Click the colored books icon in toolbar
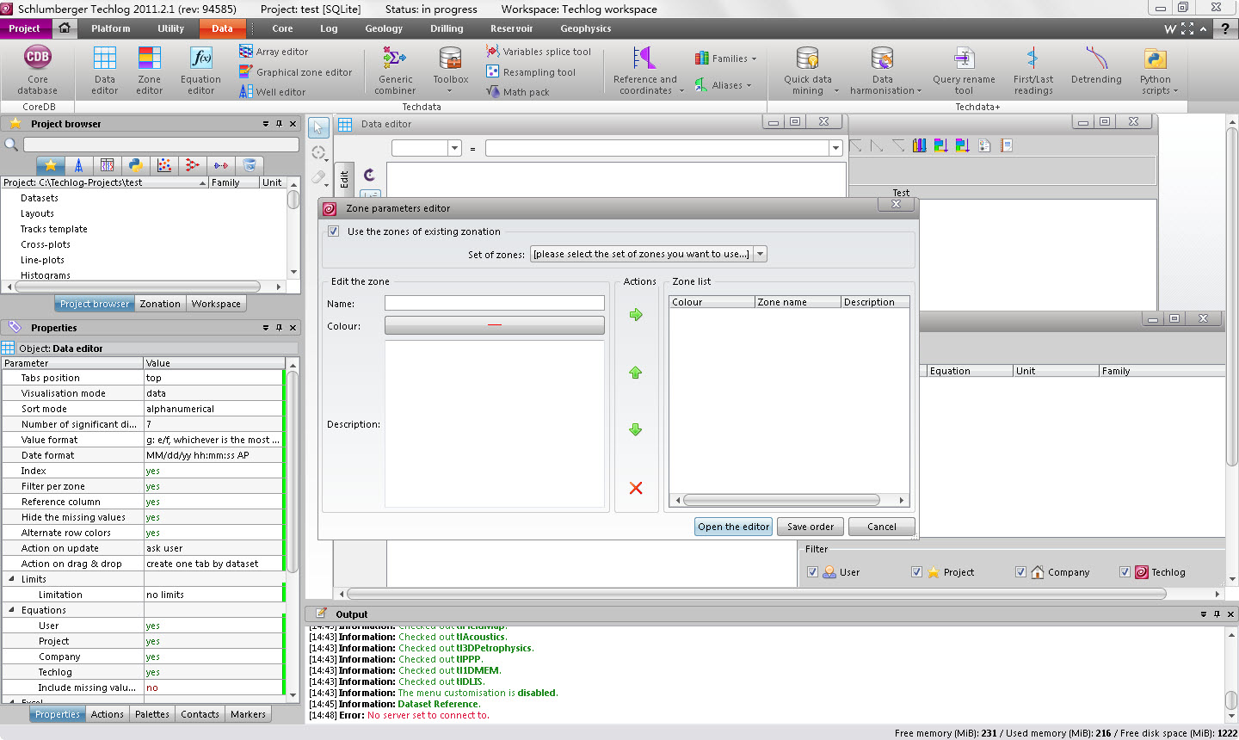Image resolution: width=1239 pixels, height=740 pixels. (x=920, y=145)
